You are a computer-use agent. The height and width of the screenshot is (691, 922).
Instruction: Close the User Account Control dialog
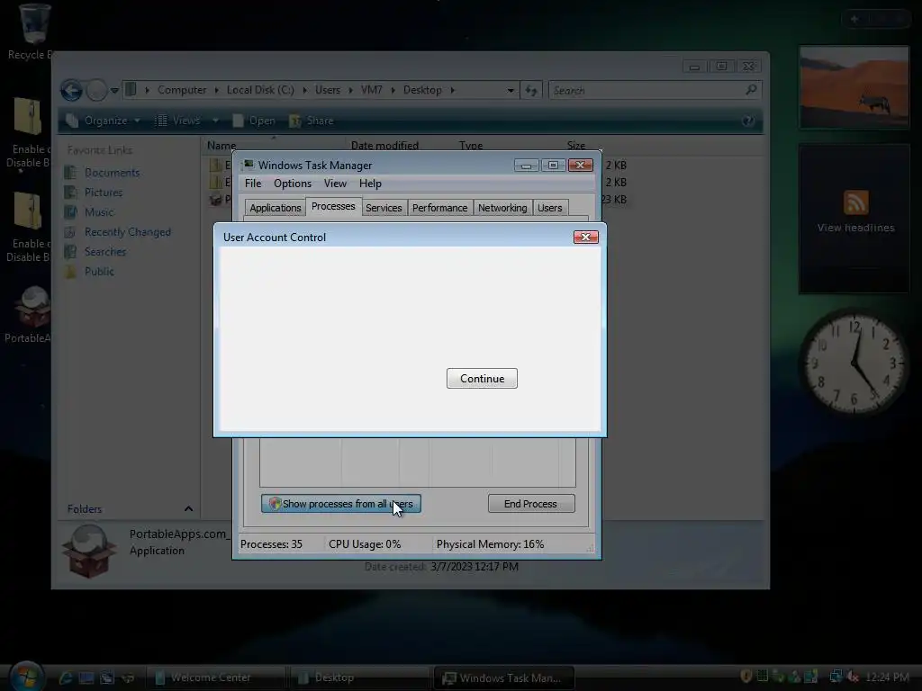coord(585,237)
